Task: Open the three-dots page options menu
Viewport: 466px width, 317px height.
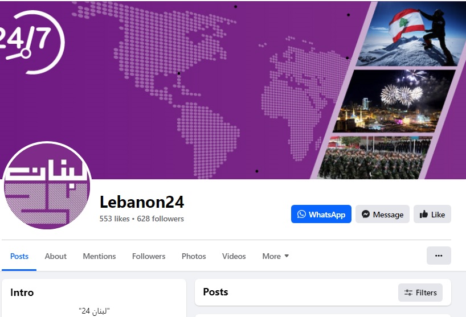Action: [x=439, y=256]
